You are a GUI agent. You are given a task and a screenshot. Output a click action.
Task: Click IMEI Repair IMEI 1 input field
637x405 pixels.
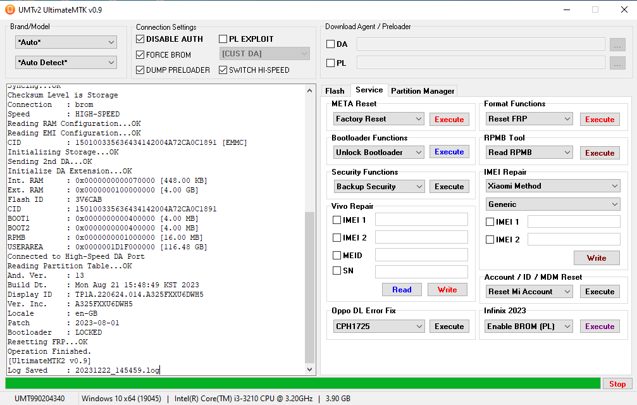[574, 221]
